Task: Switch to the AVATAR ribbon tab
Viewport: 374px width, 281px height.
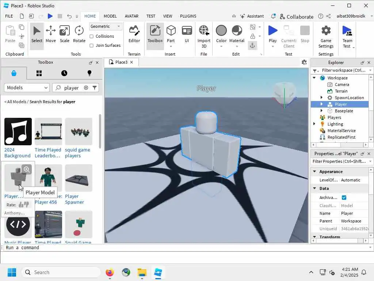Action: [x=131, y=16]
